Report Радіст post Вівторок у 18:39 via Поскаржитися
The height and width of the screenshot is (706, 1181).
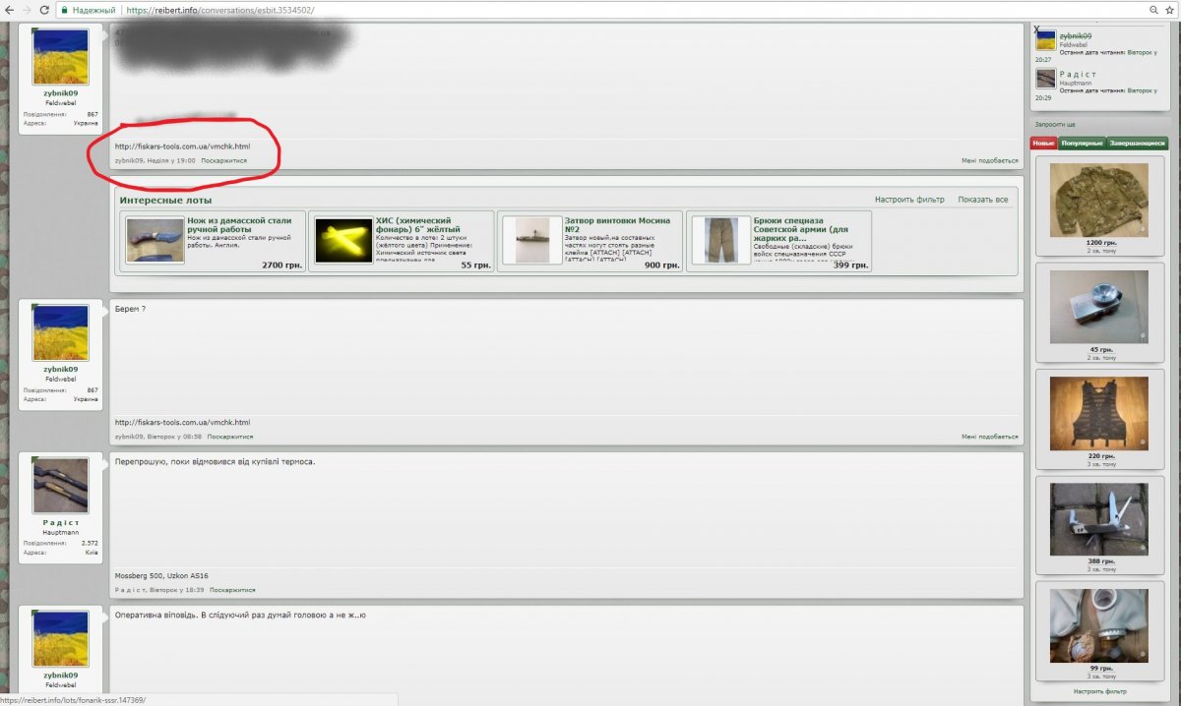coord(231,590)
